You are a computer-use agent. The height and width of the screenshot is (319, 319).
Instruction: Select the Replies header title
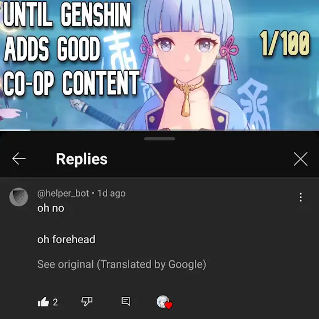click(81, 159)
